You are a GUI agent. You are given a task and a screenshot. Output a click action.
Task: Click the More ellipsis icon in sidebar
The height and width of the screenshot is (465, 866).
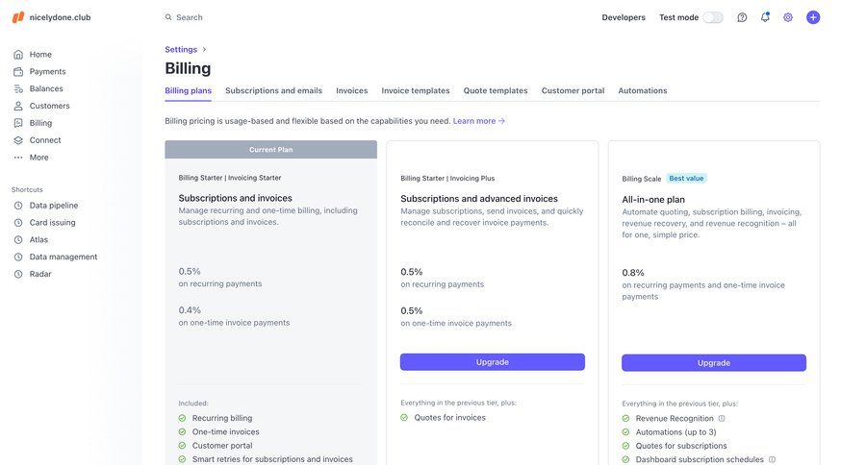tap(18, 158)
